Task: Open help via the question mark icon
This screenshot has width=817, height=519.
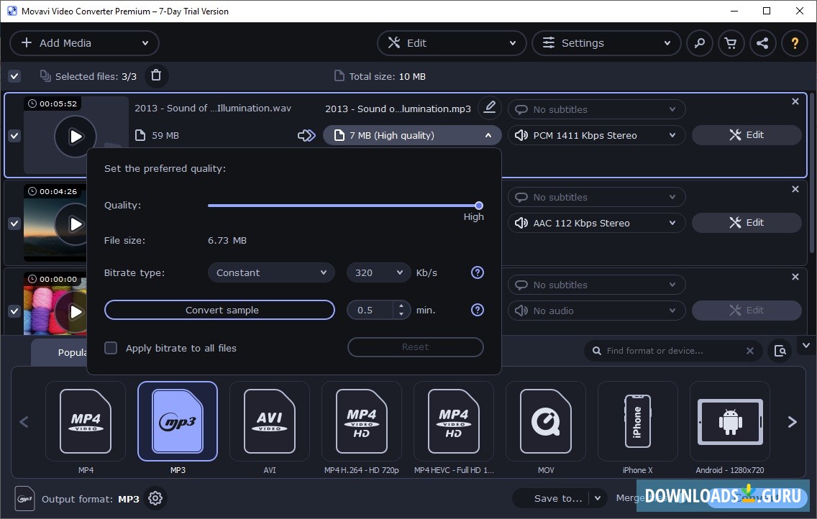Action: point(795,43)
